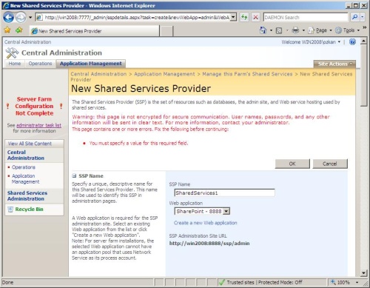The height and width of the screenshot is (288, 370).
Task: Open the Print options dropdown arrow
Action: coord(303,30)
